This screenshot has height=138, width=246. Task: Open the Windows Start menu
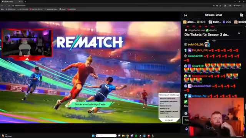point(93,136)
